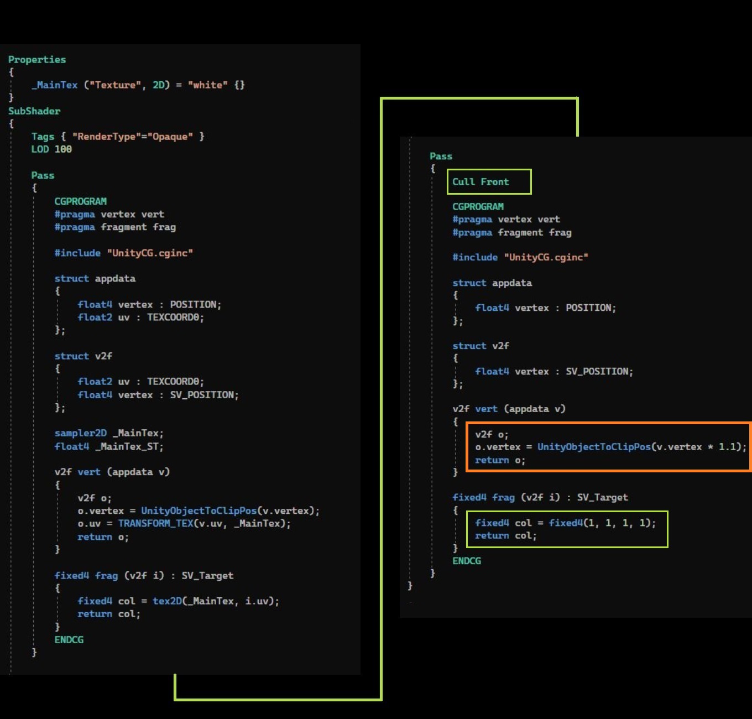This screenshot has width=752, height=719.
Task: Click the "UnityObjectToClipPos(v.vertex * 1.1);" line
Action: 611,446
